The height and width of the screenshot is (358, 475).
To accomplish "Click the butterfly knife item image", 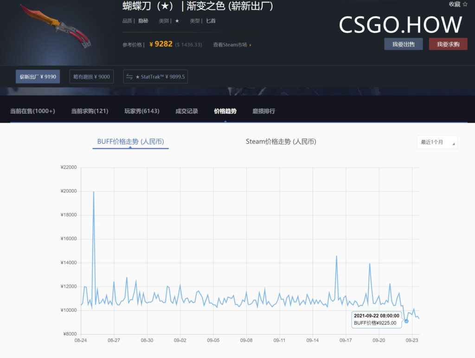I will tap(56, 26).
